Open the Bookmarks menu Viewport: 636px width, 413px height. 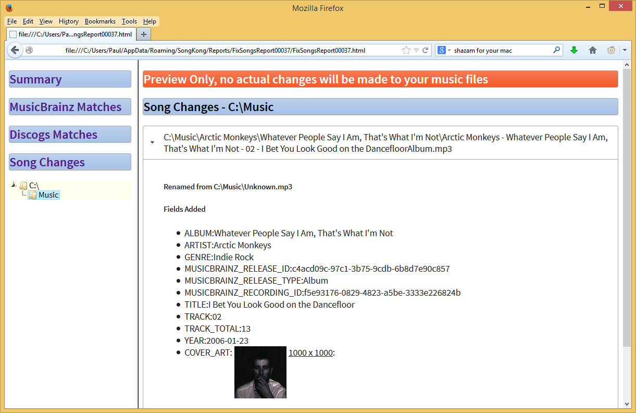(100, 21)
